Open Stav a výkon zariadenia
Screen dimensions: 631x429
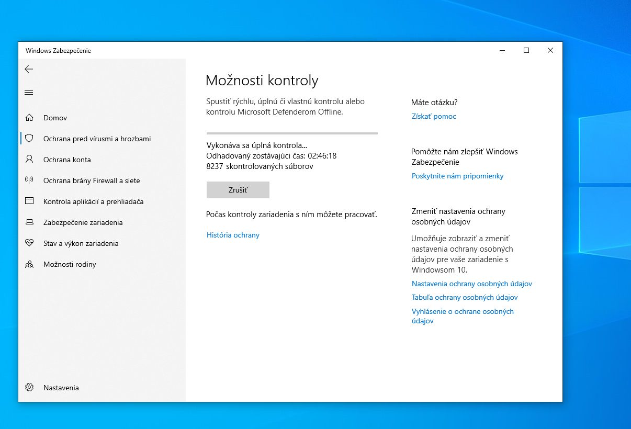click(102, 243)
